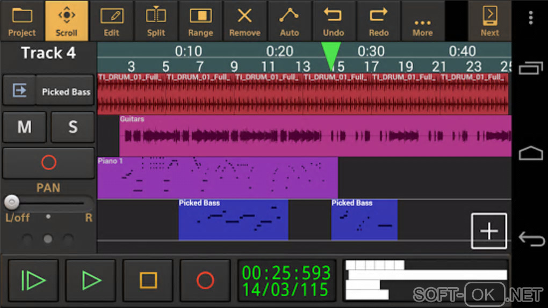Image resolution: width=548 pixels, height=308 pixels.
Task: Jump to bar 9 on the ruler
Action: [234, 67]
